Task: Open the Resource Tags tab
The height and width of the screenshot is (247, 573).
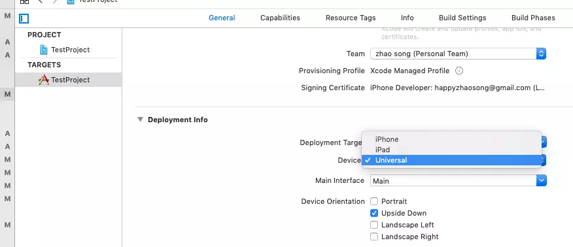Action: point(351,18)
